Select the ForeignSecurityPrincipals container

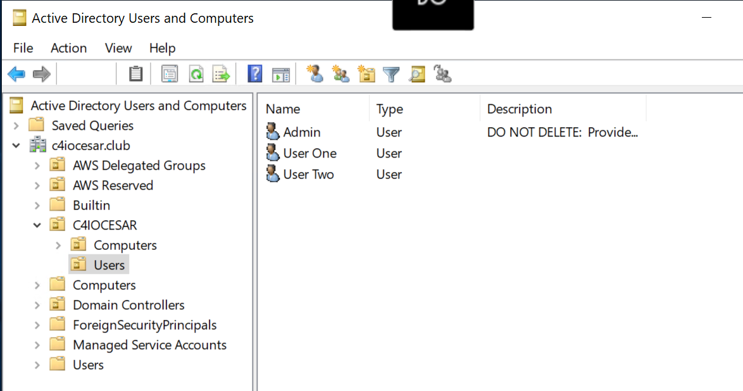coord(144,325)
